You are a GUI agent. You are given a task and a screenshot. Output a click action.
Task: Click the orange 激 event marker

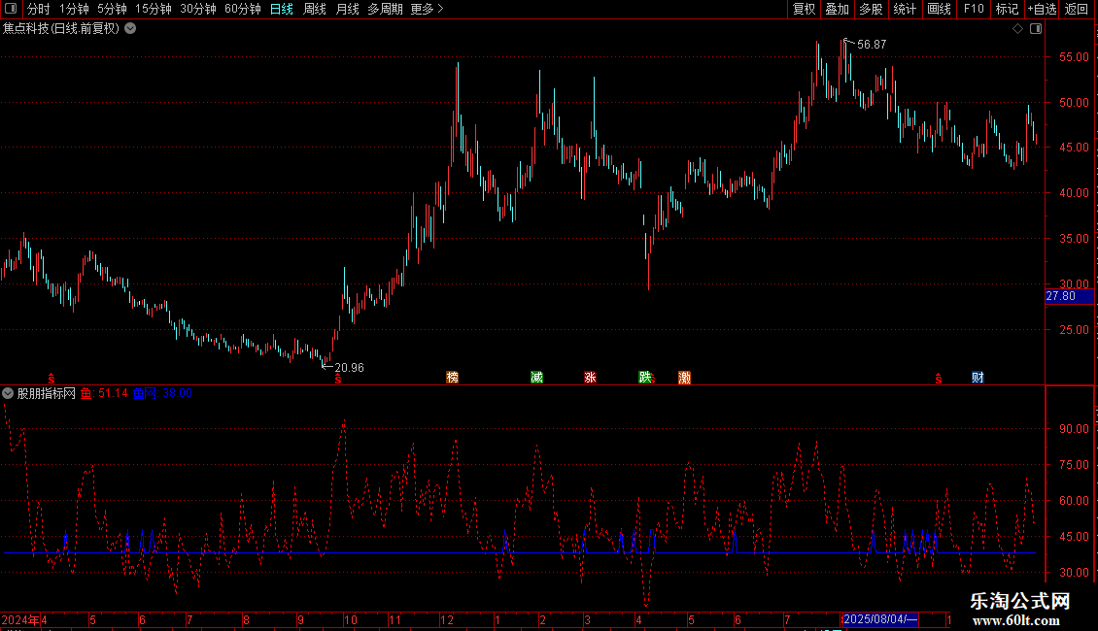684,378
